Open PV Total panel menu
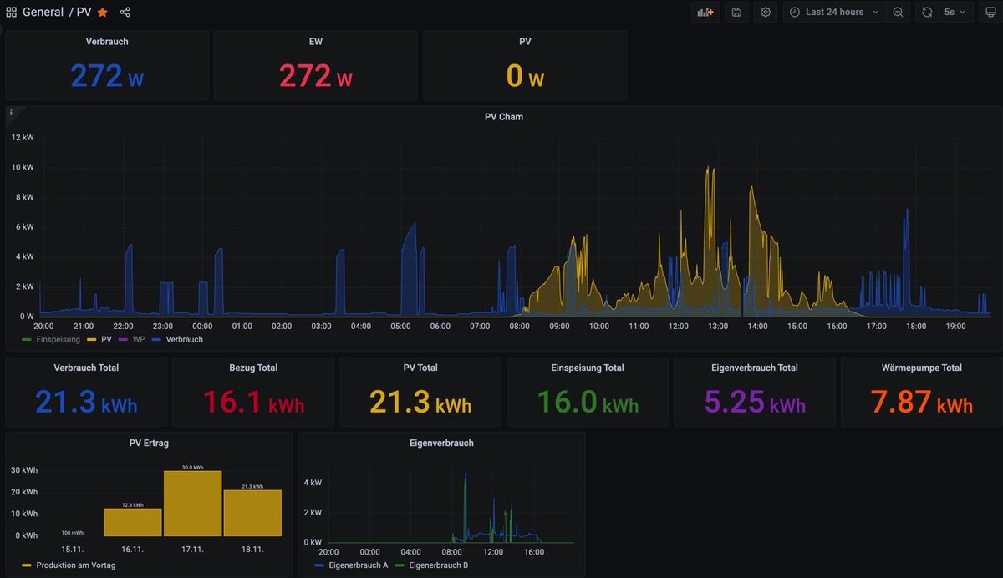Screen dimensions: 1003x578 pos(420,368)
